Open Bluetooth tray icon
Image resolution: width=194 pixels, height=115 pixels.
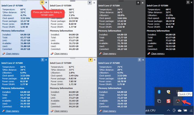159,92
